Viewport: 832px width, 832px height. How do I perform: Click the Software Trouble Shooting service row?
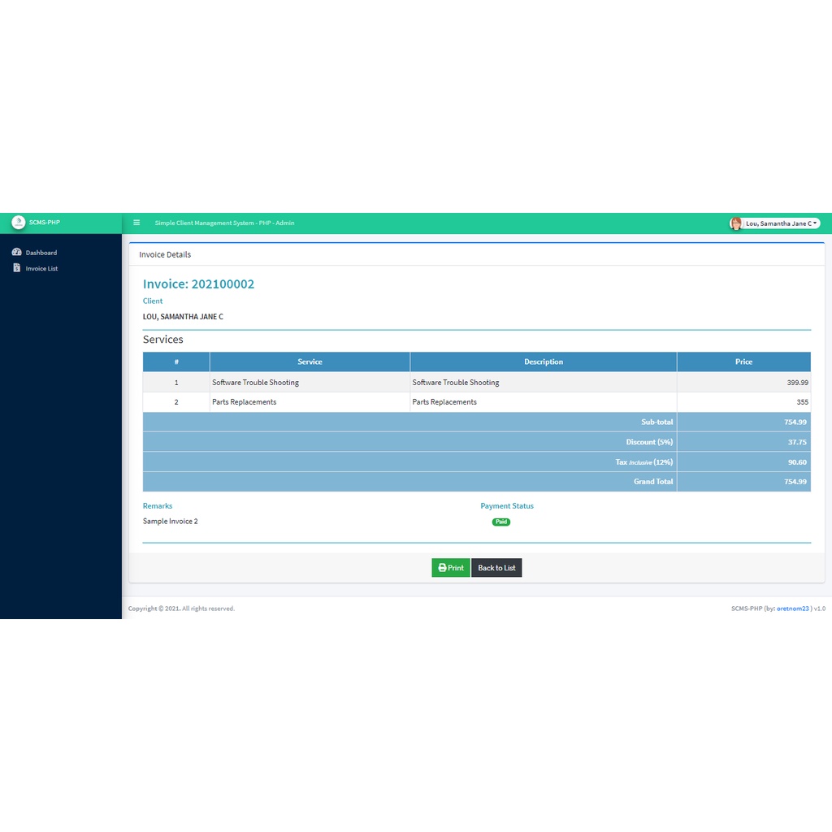click(255, 383)
